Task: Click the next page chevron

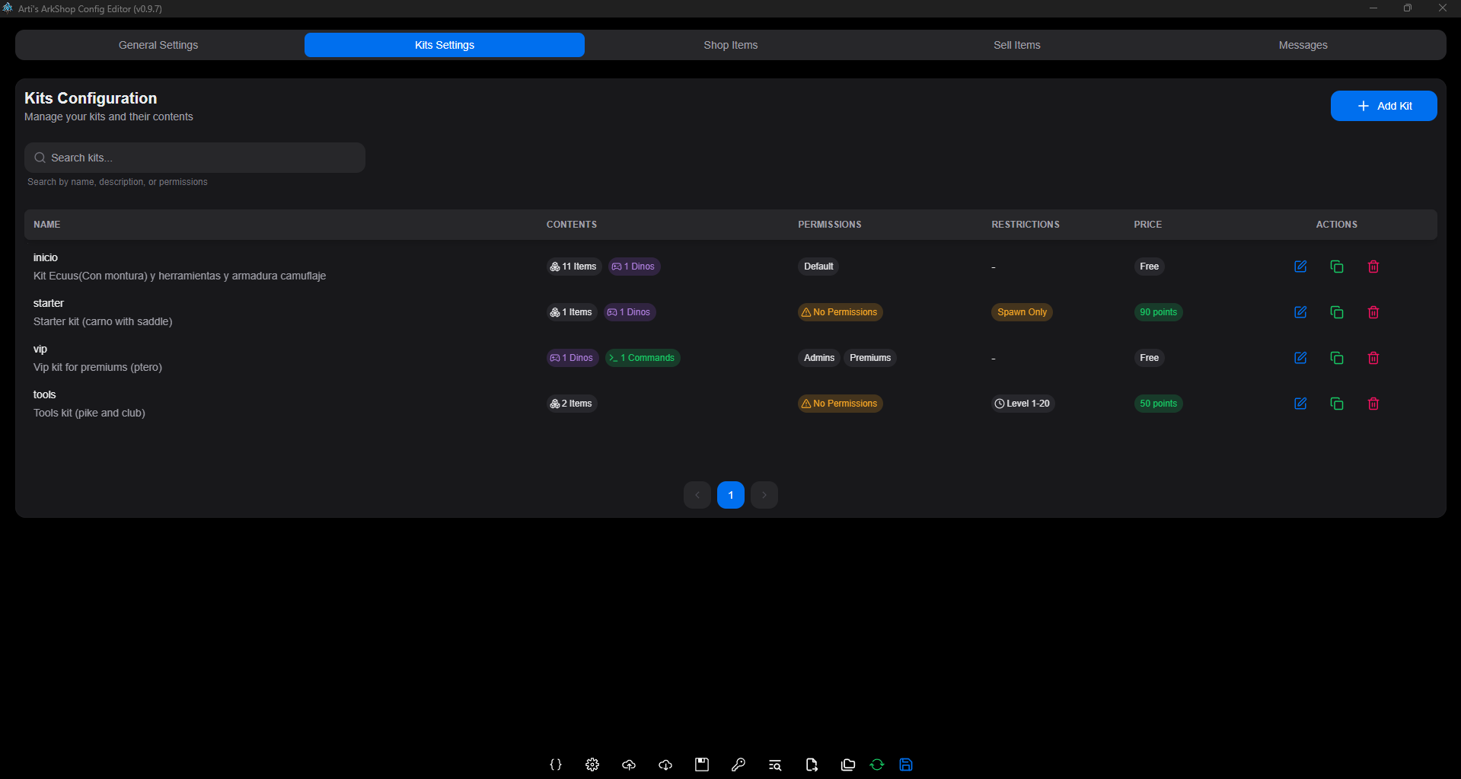Action: (764, 495)
